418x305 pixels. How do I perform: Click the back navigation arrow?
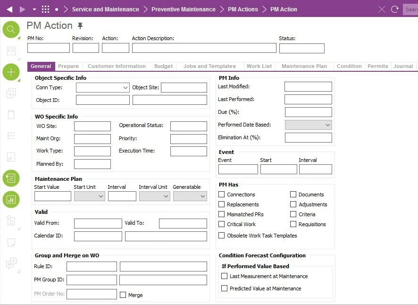tap(9, 9)
